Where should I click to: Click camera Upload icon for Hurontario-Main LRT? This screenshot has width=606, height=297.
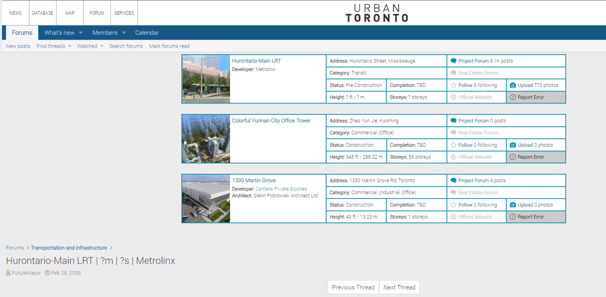click(513, 85)
